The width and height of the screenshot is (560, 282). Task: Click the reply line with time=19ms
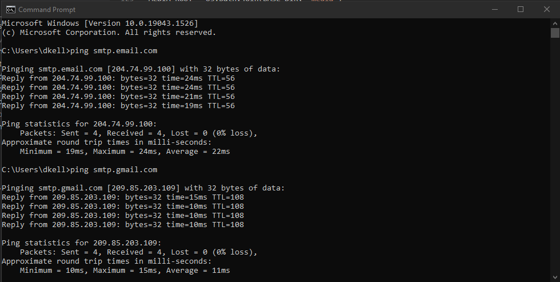(118, 106)
